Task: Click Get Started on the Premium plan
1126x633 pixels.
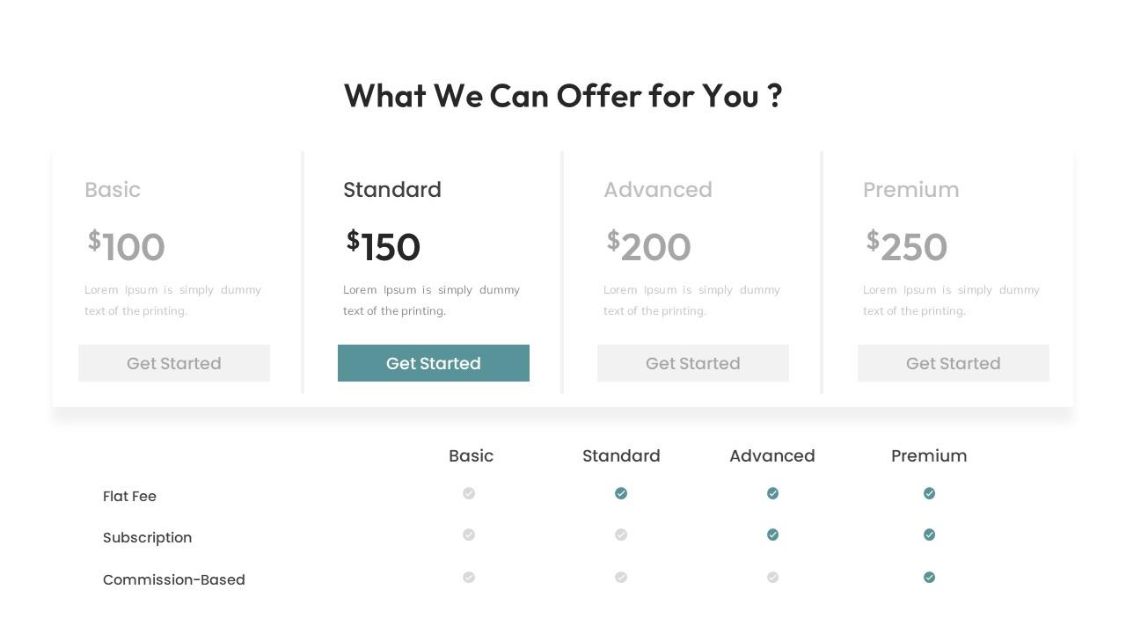Action: (x=954, y=363)
